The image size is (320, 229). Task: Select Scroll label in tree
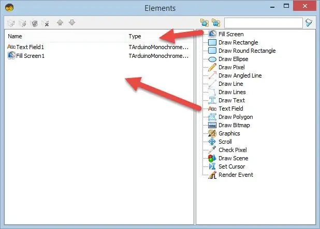225,142
